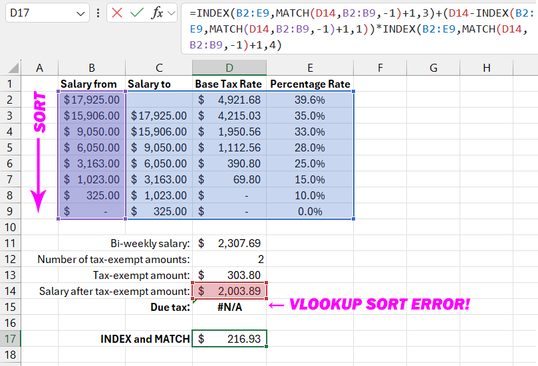Select the cell showing 15.0%
This screenshot has height=366, width=538.
[310, 179]
